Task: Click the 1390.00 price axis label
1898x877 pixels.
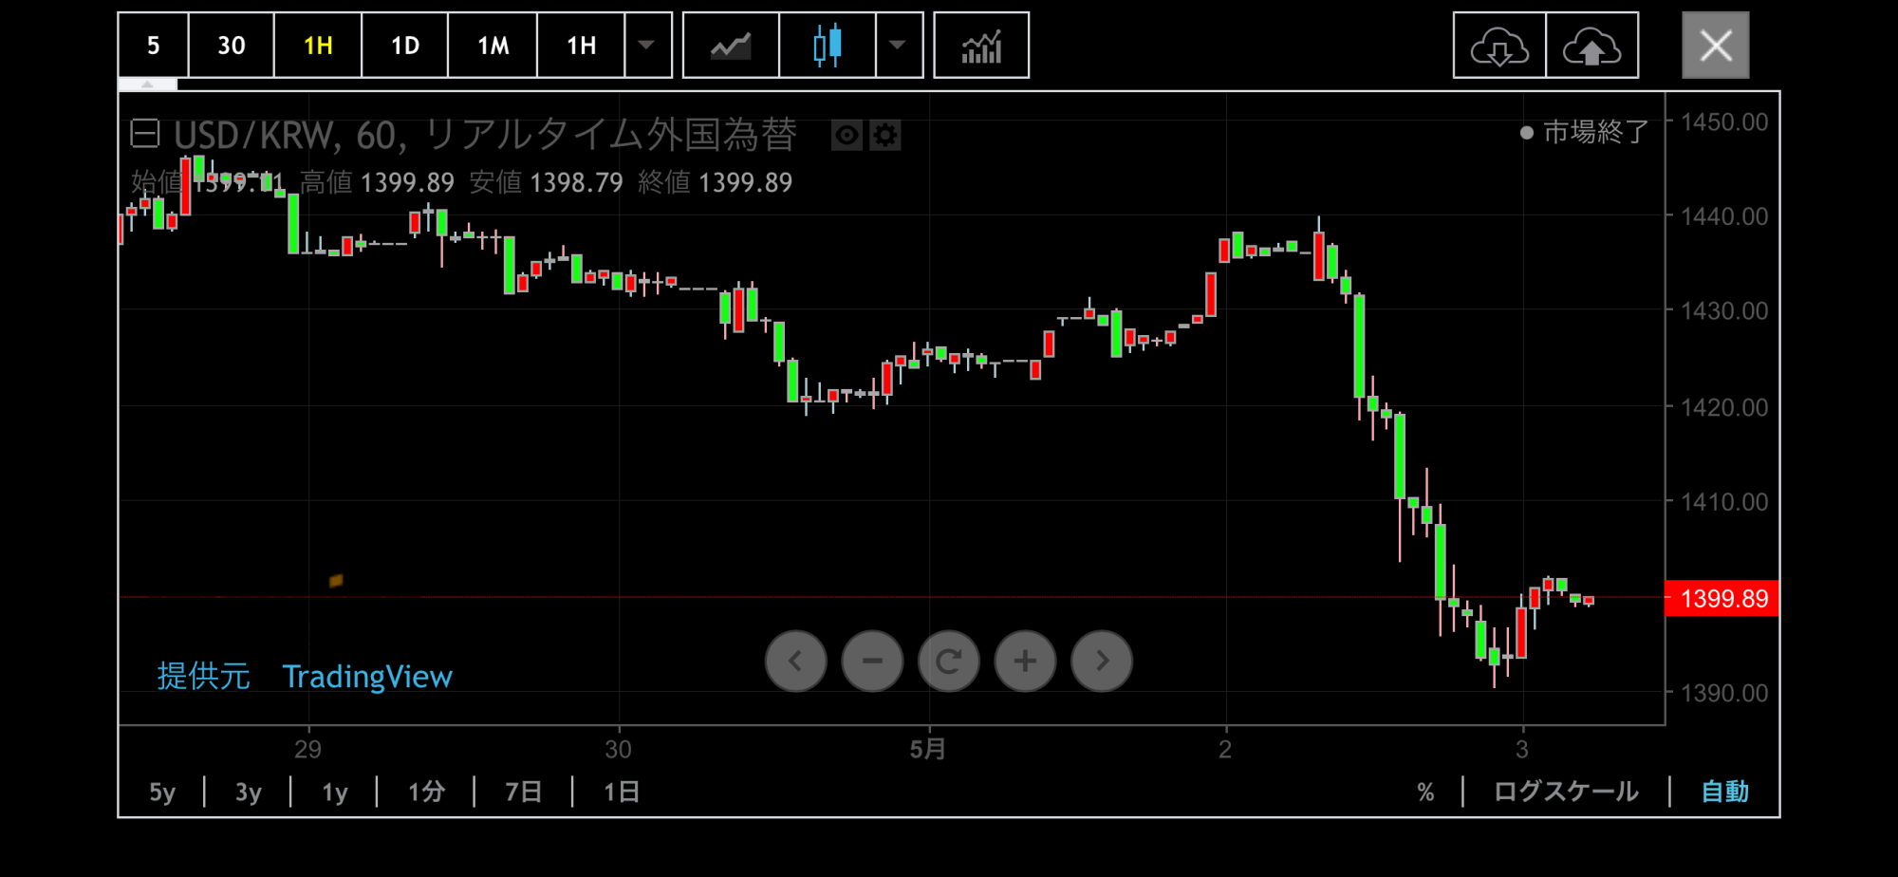Action: (x=1724, y=694)
